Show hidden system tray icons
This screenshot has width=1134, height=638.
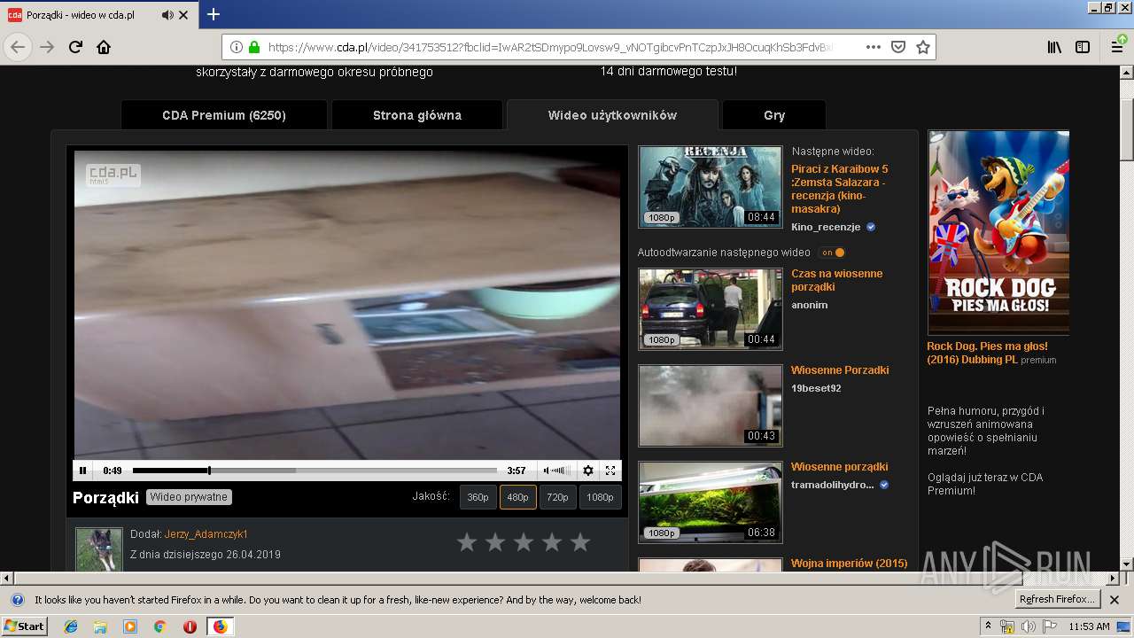coord(989,626)
